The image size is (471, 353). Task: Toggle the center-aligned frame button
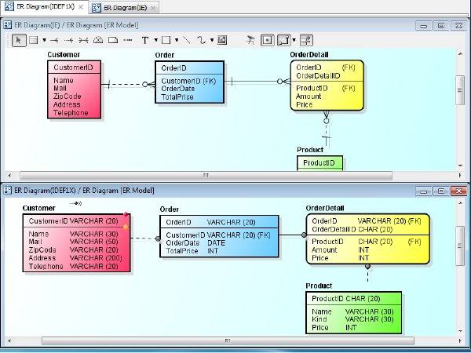[268, 39]
